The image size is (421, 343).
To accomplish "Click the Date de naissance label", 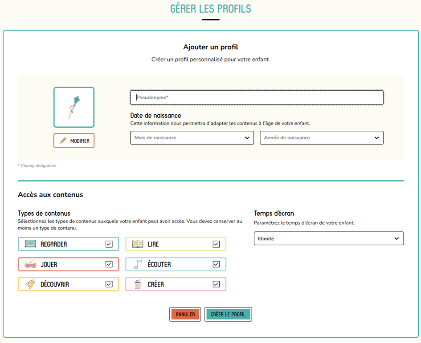I will pos(156,116).
